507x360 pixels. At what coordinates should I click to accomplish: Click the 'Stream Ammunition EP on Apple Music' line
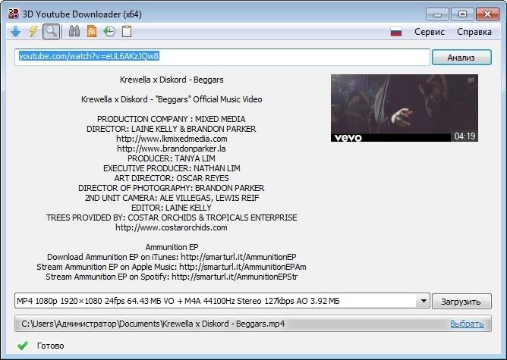click(x=172, y=267)
